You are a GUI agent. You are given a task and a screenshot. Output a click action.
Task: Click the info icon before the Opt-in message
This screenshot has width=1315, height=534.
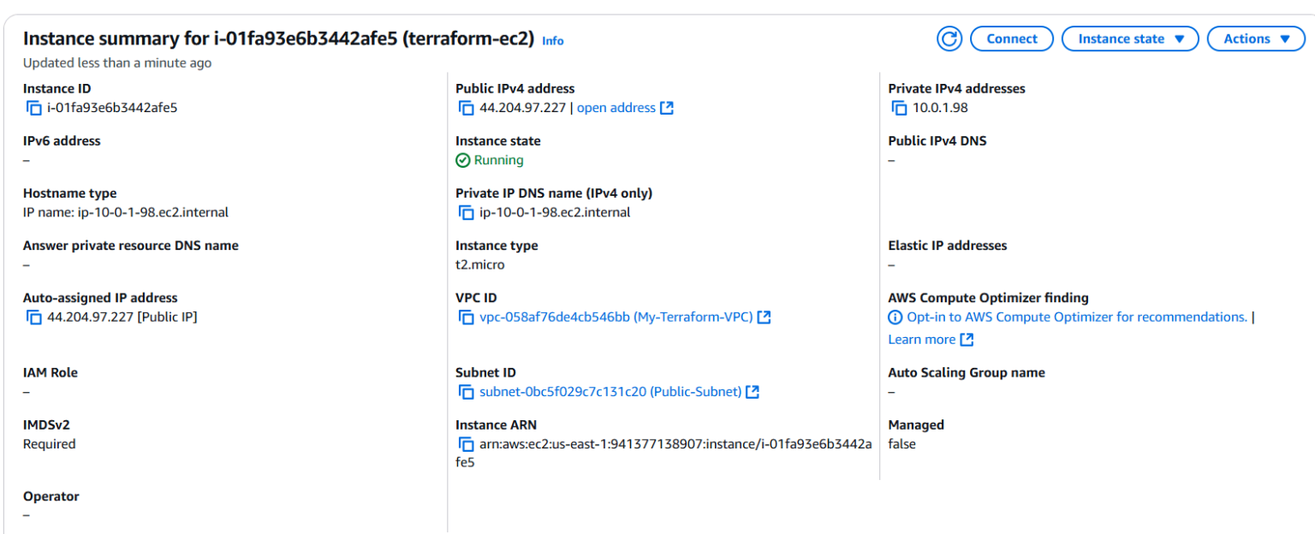(x=895, y=317)
